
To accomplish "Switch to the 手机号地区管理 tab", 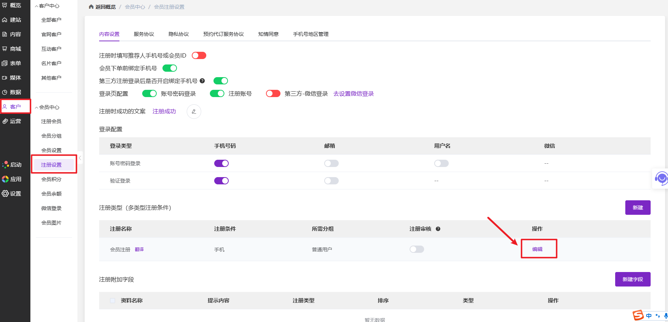I will tap(310, 34).
